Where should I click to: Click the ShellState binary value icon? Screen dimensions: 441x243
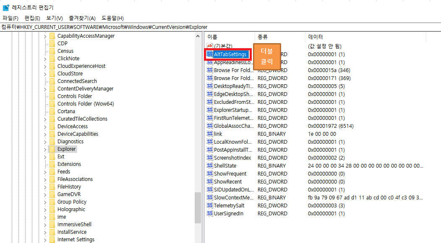tap(210, 166)
